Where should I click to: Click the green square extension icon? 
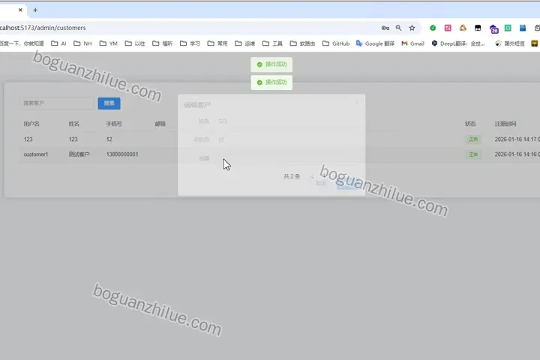tap(508, 28)
